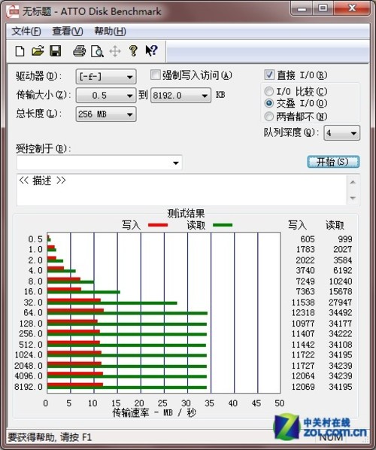Select 两者都不 radio button
The height and width of the screenshot is (450, 376).
(x=269, y=116)
